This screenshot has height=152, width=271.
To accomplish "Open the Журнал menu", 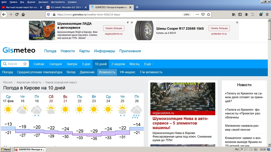I will tap(31, 2).
